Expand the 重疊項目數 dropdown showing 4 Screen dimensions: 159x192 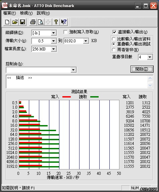click(150, 57)
